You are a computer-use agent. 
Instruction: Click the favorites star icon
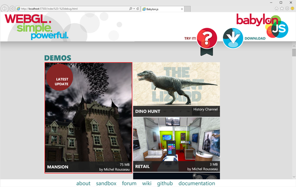click(282, 8)
